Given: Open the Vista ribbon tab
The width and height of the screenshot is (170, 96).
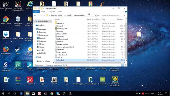Looking at the screenshot, I should (x=60, y=12).
